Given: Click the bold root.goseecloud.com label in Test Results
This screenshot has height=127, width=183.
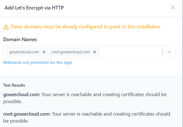Looking at the screenshot, I should coord(27,114).
